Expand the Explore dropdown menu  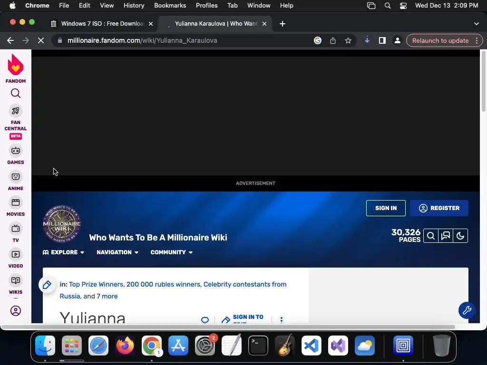[64, 252]
